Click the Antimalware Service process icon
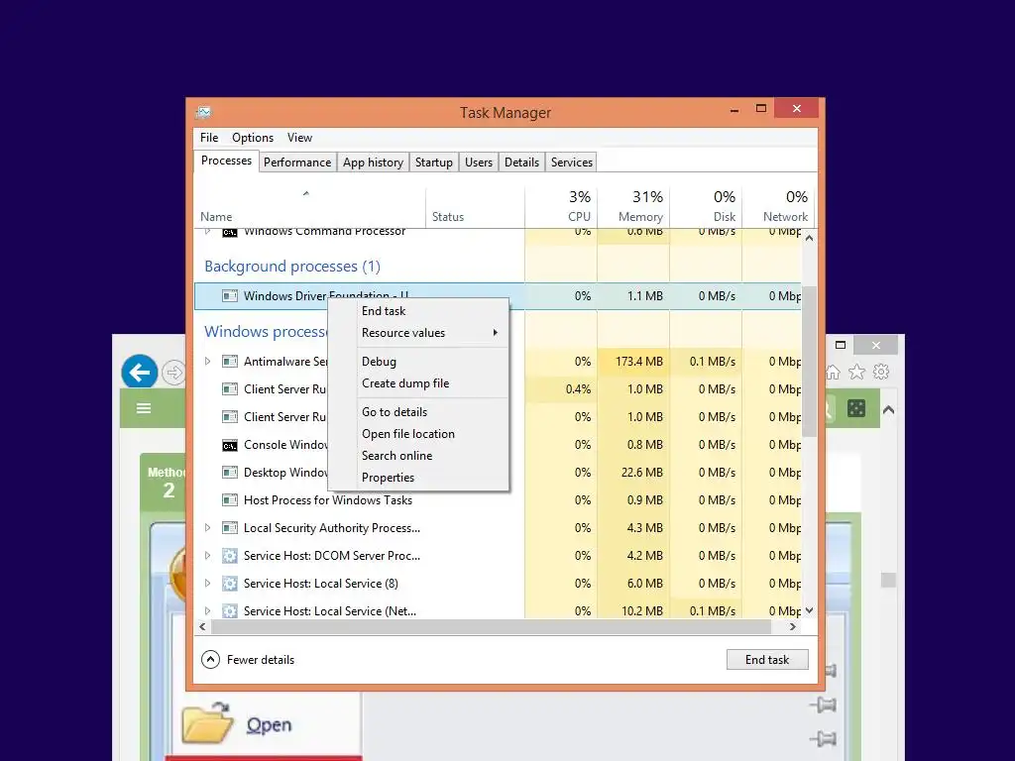This screenshot has height=761, width=1015. tap(230, 361)
